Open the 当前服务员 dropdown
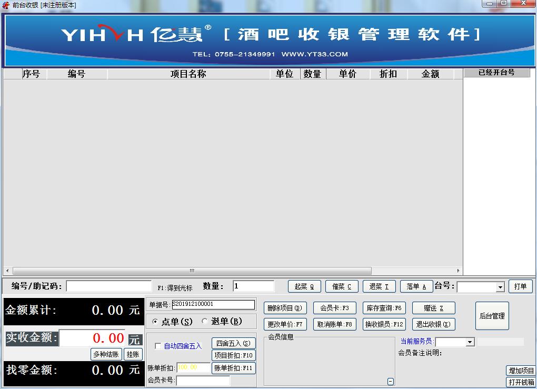 tap(470, 342)
